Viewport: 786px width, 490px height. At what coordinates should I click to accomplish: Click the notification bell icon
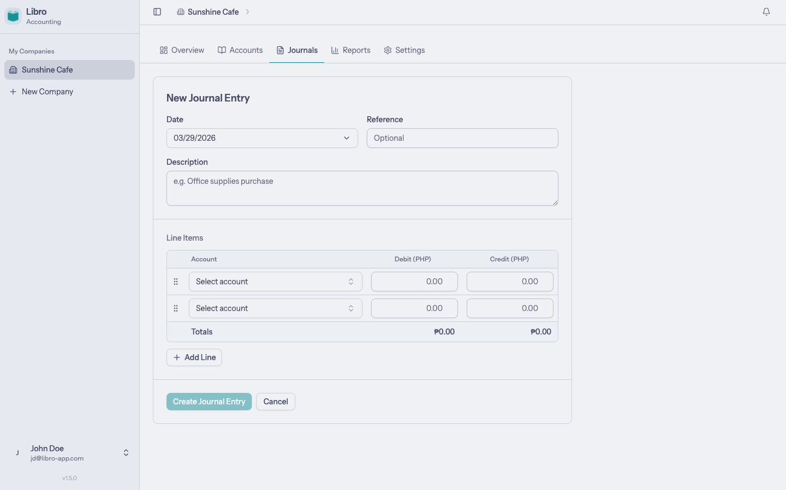(x=766, y=11)
